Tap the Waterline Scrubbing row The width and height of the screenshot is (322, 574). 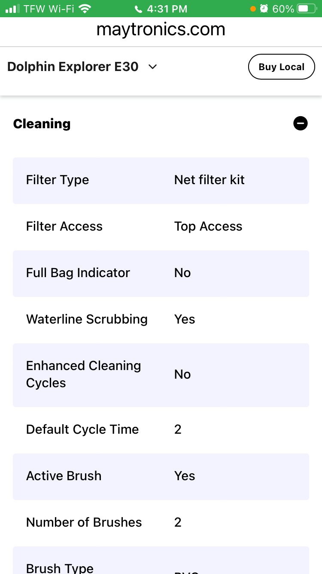[x=161, y=320]
